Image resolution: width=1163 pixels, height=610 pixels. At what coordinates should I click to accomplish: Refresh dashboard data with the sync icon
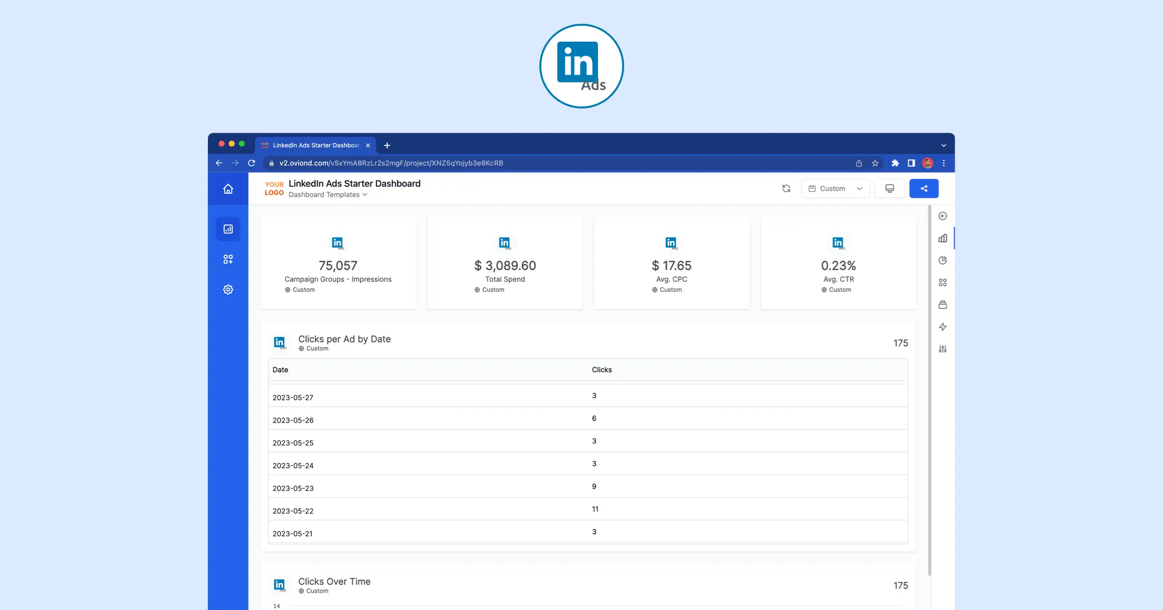(x=786, y=188)
